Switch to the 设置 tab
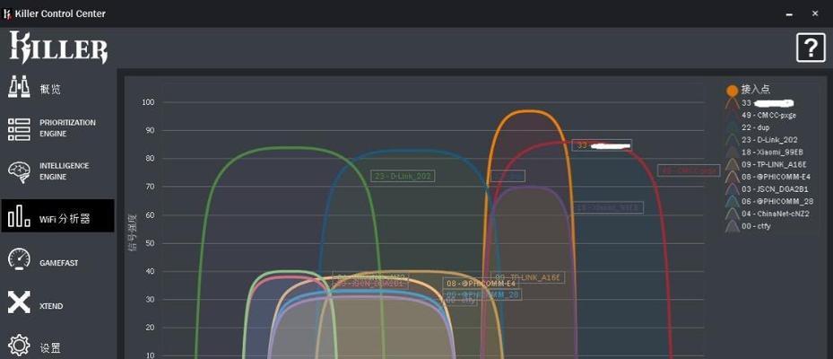Viewport: 833px width, 359px height. [50, 348]
